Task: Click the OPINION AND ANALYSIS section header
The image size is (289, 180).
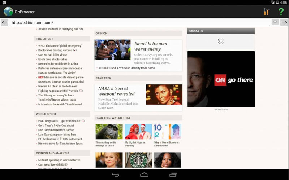Action: coord(62,153)
